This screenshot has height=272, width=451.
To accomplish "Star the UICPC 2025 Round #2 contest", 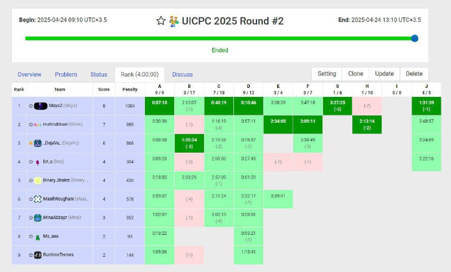I will (x=161, y=21).
